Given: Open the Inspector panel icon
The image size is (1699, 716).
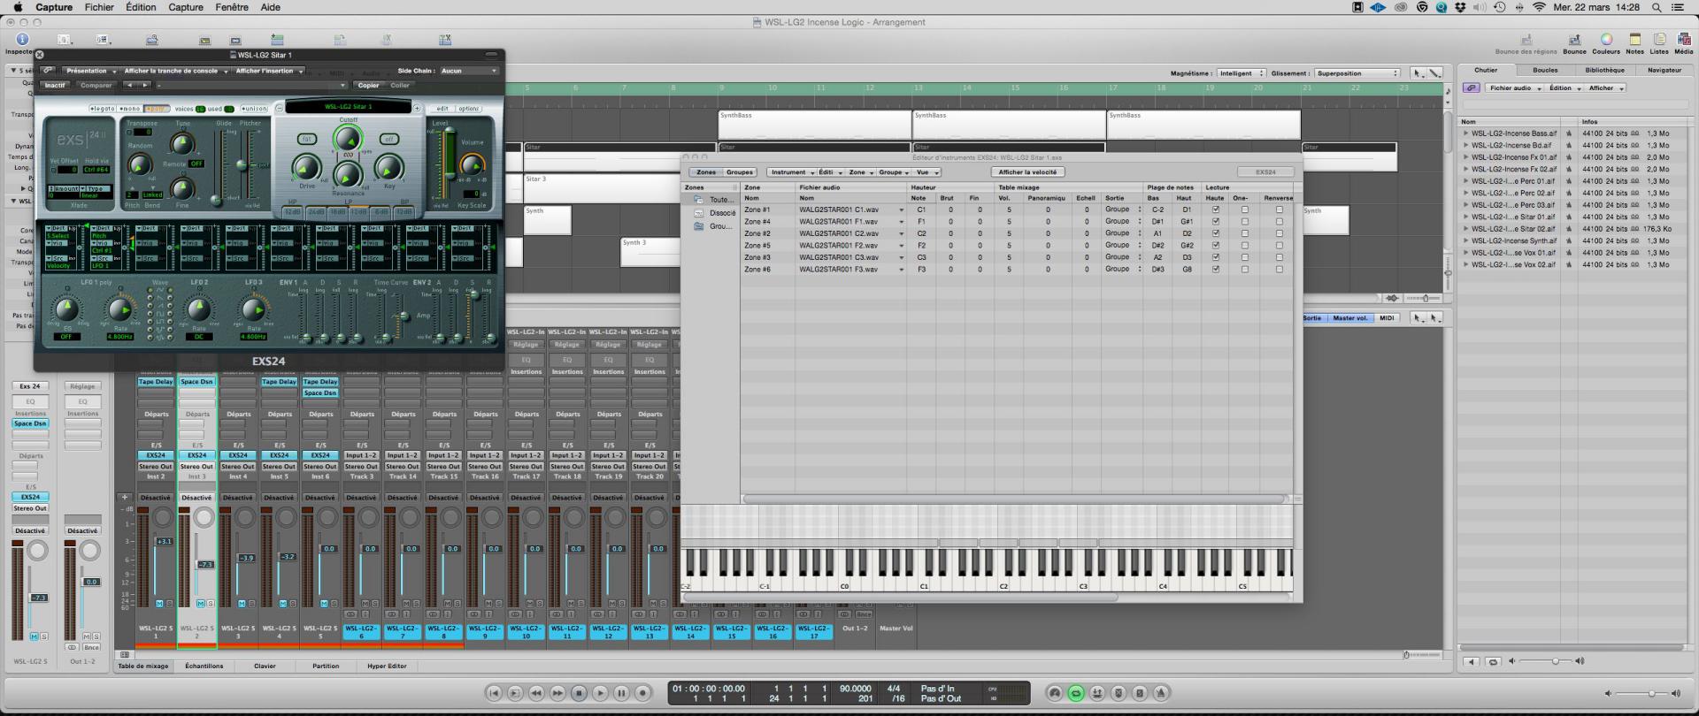Looking at the screenshot, I should (22, 40).
